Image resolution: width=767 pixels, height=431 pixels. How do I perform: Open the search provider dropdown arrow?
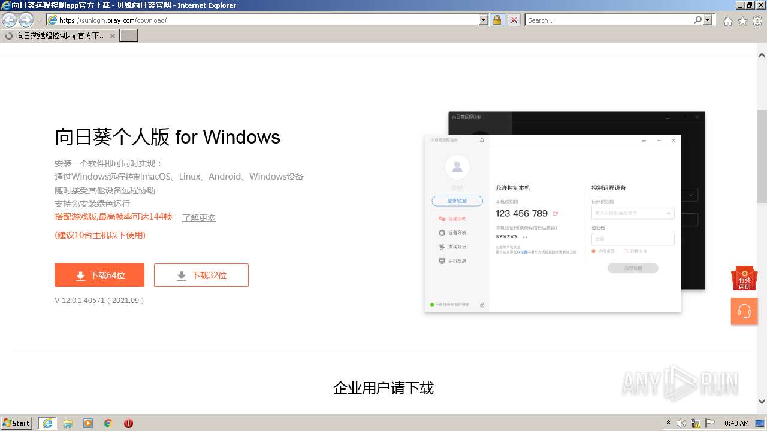[708, 20]
